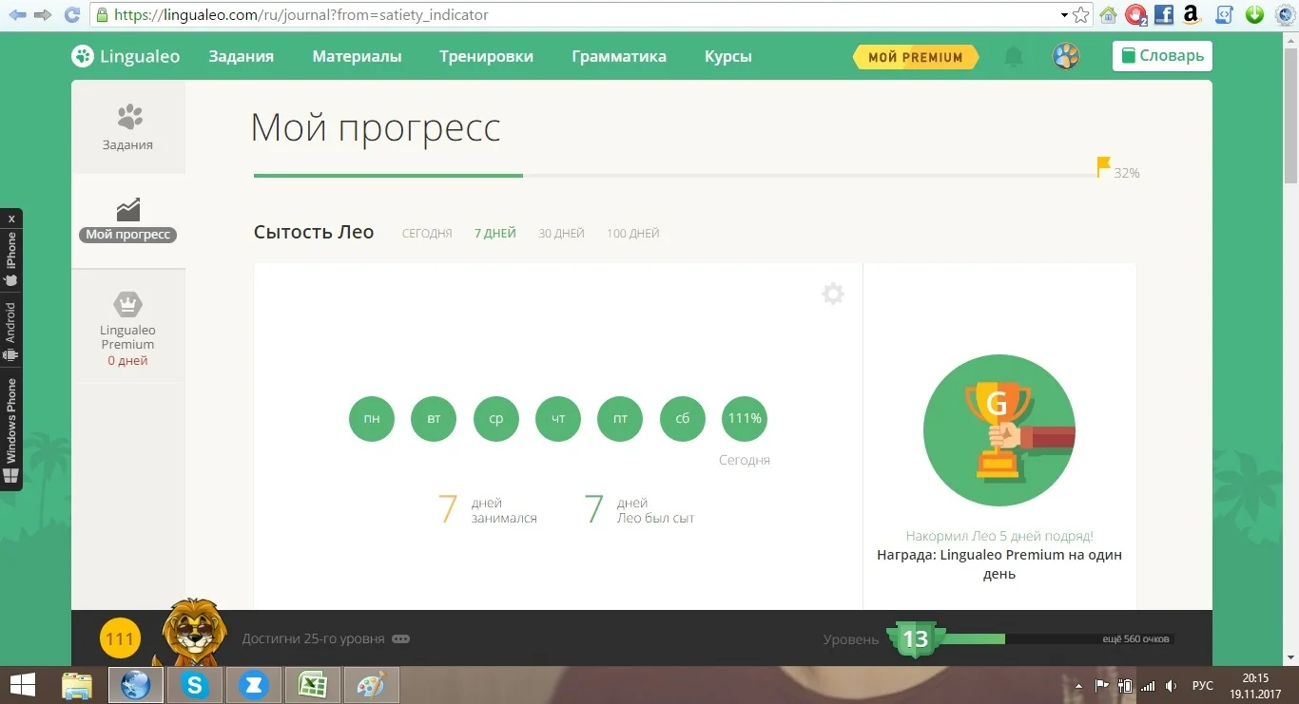Open the level 13 shield badge
The width and height of the screenshot is (1299, 704).
(915, 639)
